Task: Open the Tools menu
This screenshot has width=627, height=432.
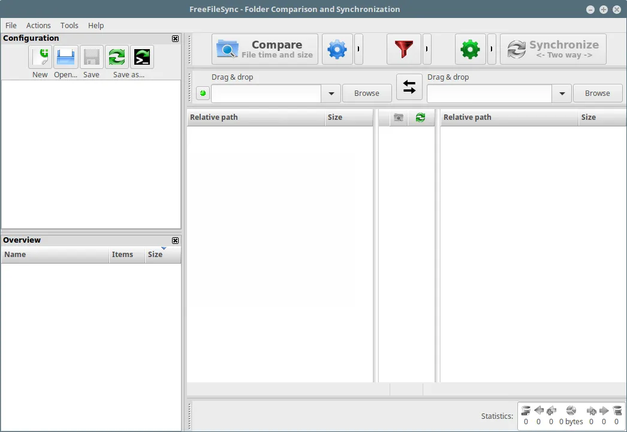Action: coord(69,25)
